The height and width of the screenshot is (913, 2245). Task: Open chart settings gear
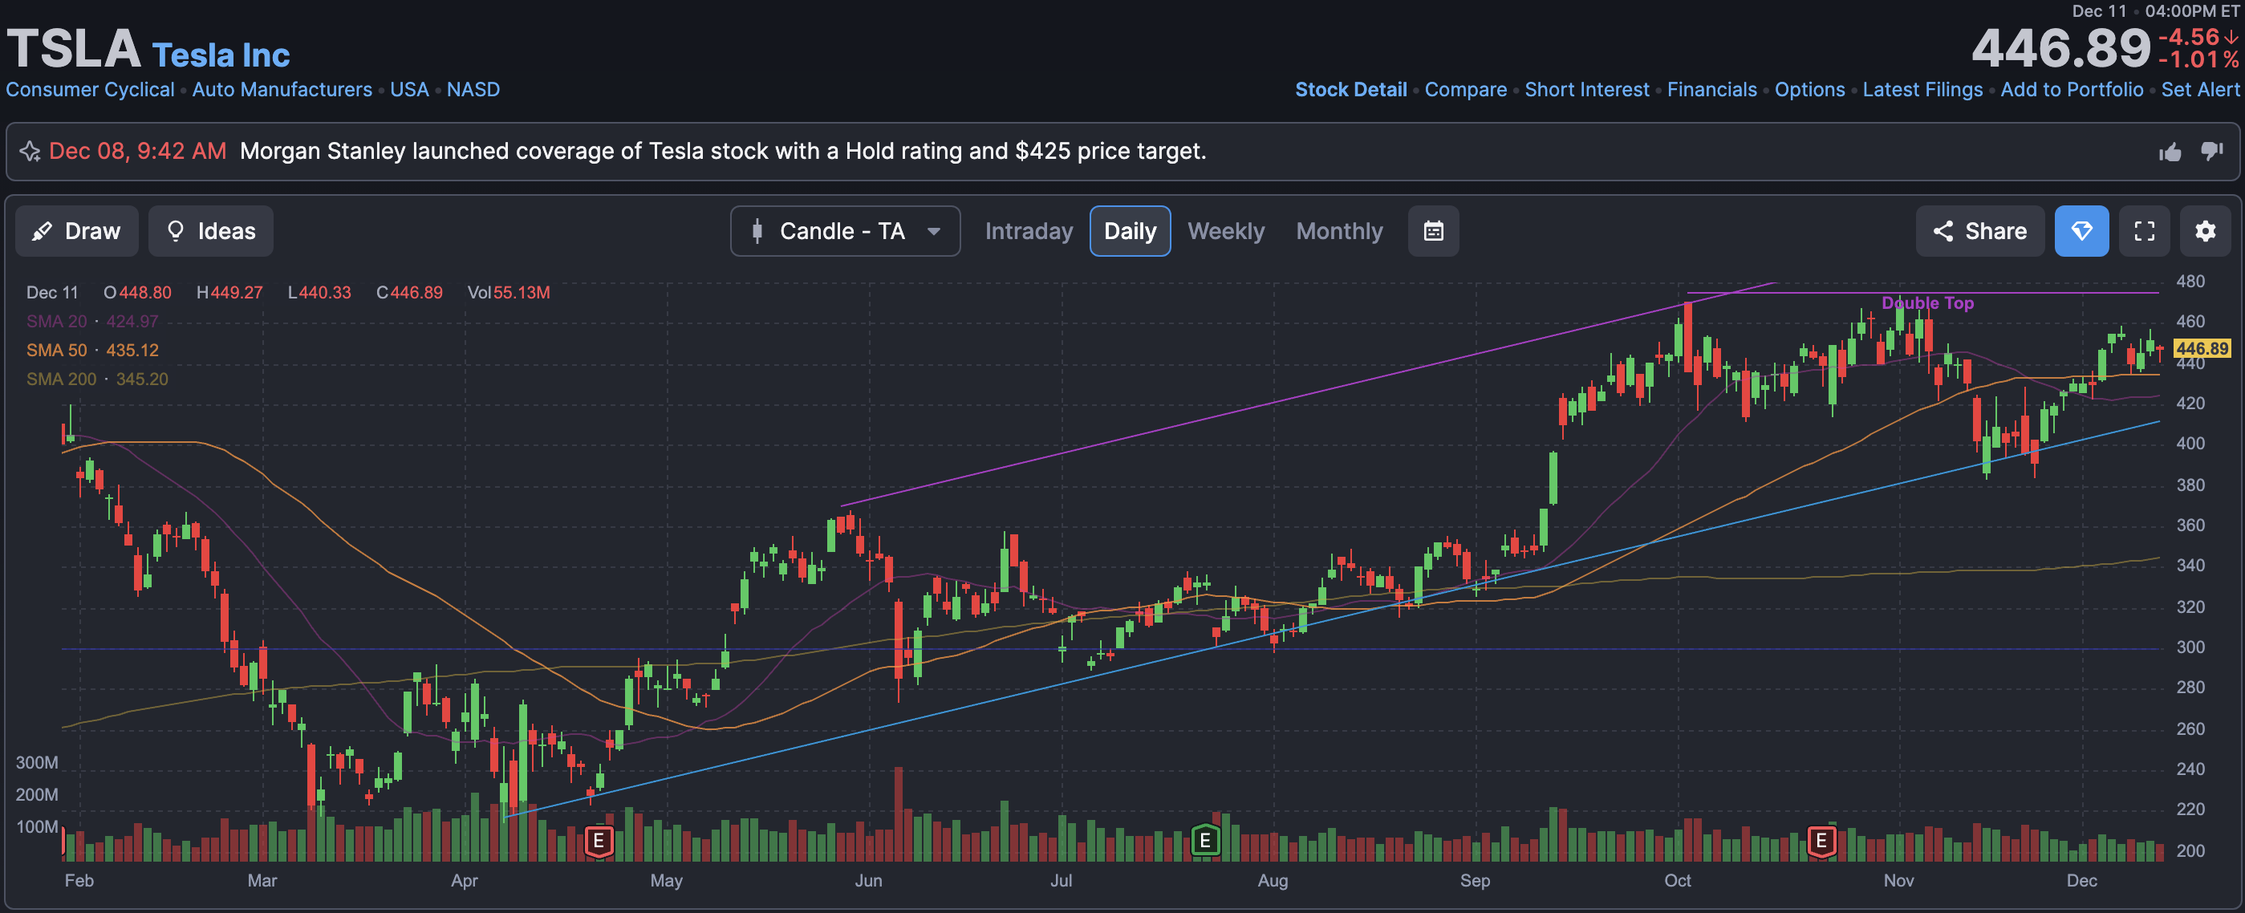pyautogui.click(x=2205, y=231)
